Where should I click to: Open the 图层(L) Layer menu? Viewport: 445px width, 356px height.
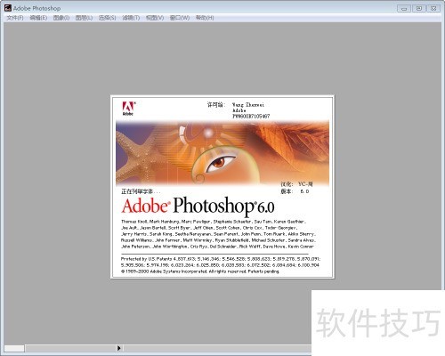click(x=84, y=18)
